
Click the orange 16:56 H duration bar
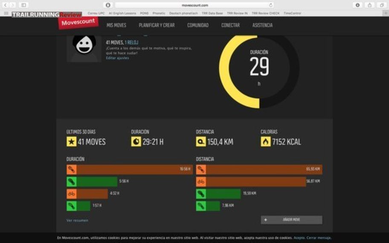(134, 170)
